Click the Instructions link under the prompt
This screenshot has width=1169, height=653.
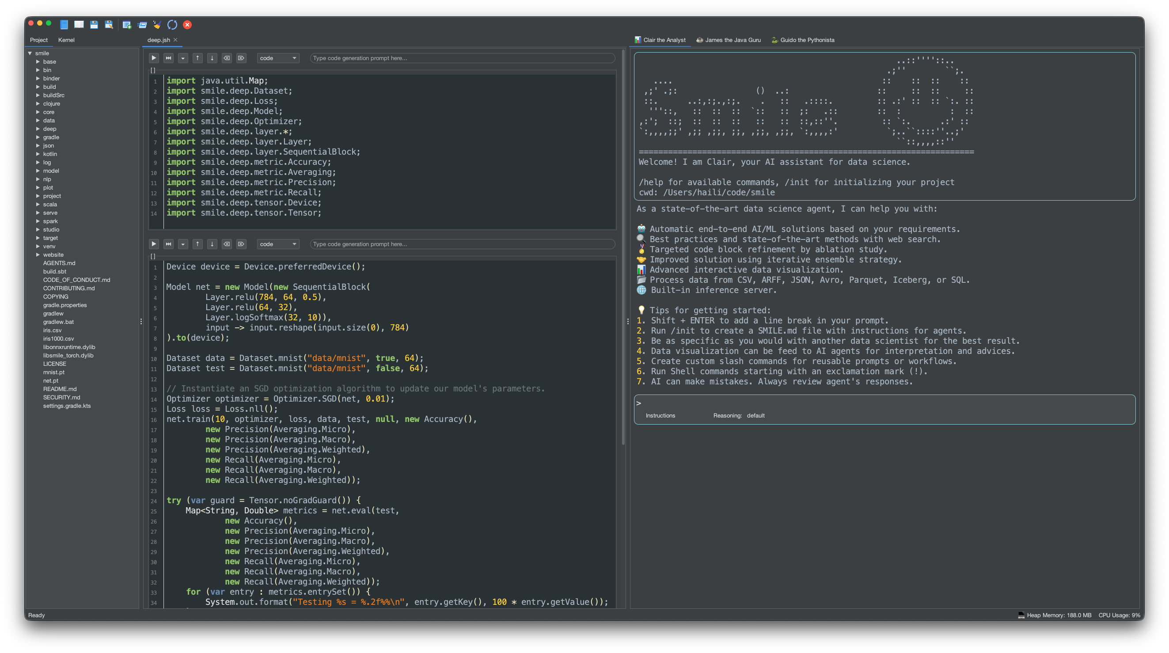660,416
